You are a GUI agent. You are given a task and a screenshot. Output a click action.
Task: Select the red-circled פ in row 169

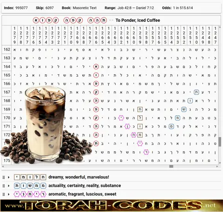(x=96, y=109)
